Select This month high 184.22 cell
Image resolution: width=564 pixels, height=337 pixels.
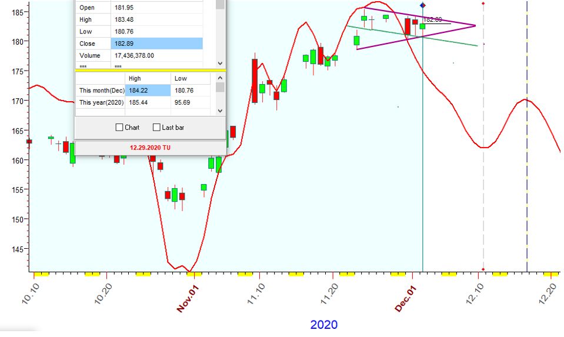click(148, 90)
